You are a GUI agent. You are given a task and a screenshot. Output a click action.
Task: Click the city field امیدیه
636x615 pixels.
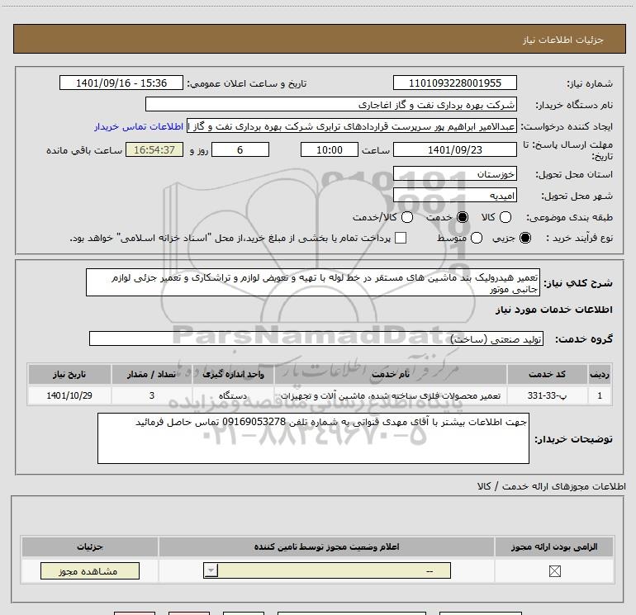(454, 196)
